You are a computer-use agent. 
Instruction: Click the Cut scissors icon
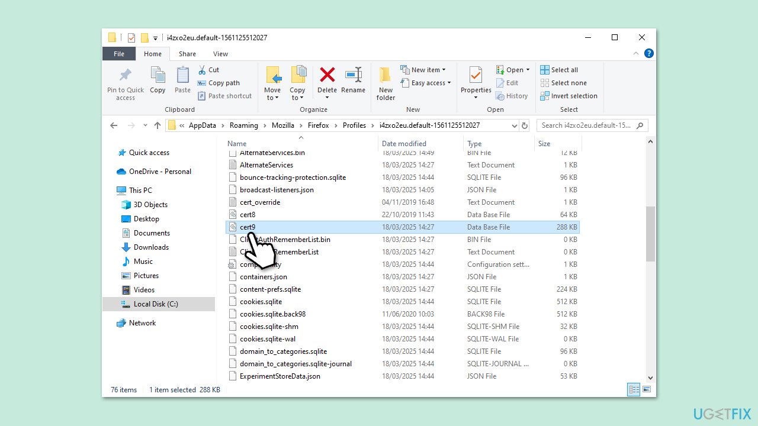pyautogui.click(x=202, y=70)
